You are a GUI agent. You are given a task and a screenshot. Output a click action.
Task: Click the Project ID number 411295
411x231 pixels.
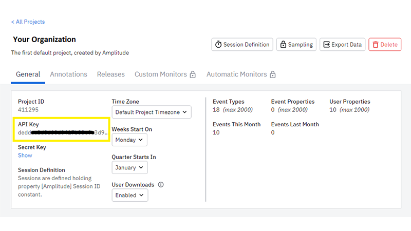coord(28,110)
